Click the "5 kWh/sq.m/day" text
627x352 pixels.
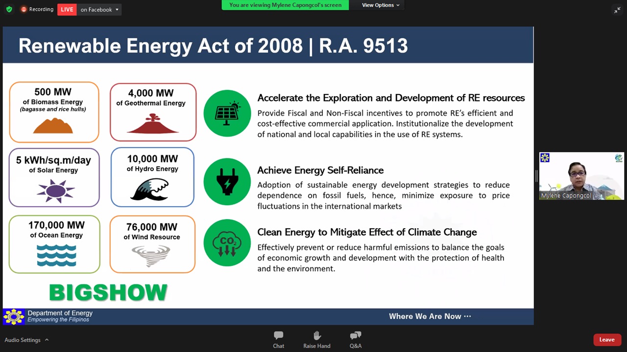point(53,160)
